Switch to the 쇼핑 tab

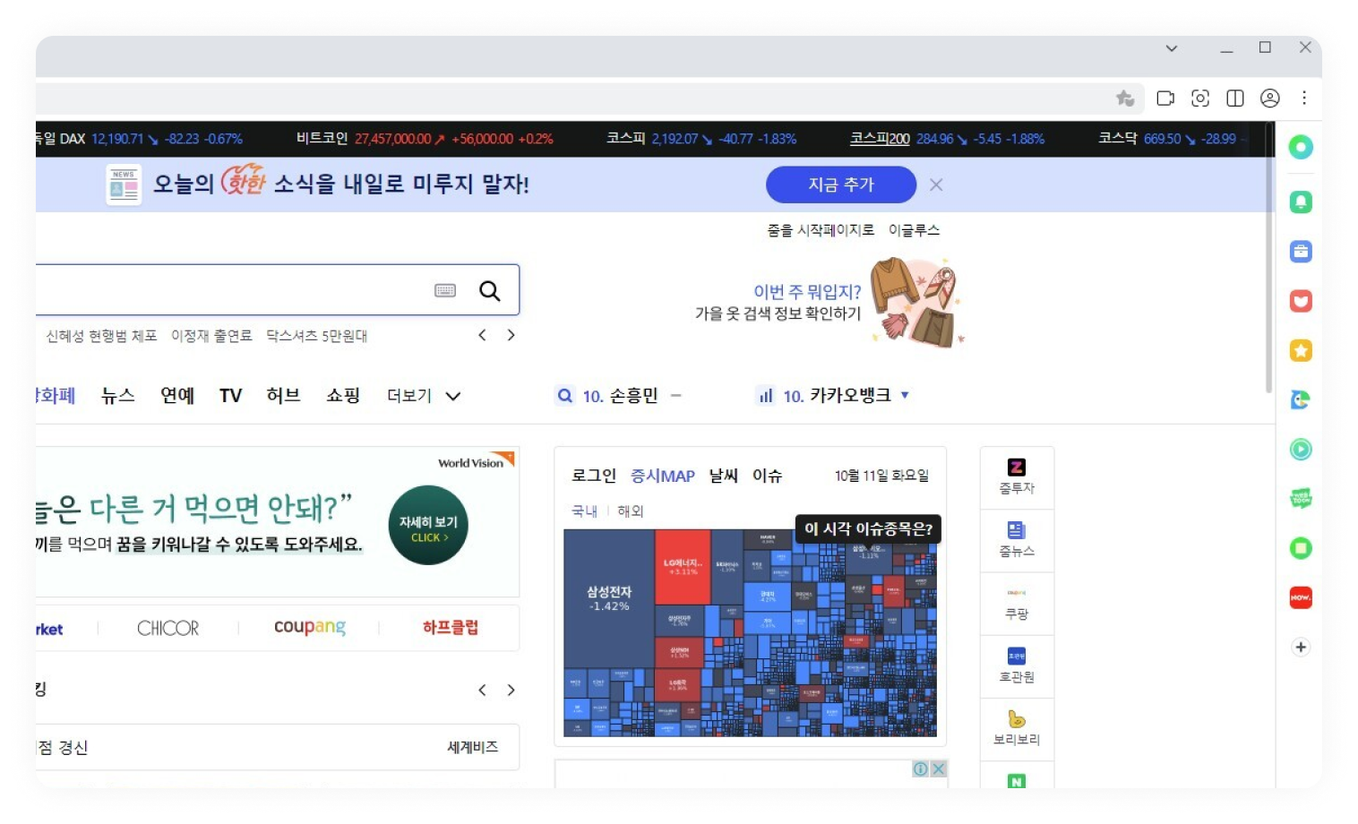(343, 395)
